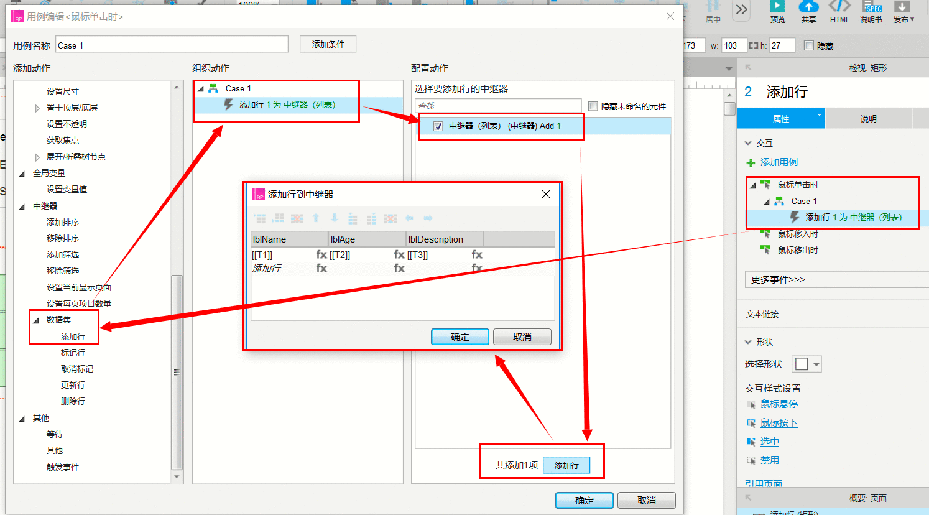Toggle the 隐藏未命名的元件 checkbox

click(x=593, y=106)
